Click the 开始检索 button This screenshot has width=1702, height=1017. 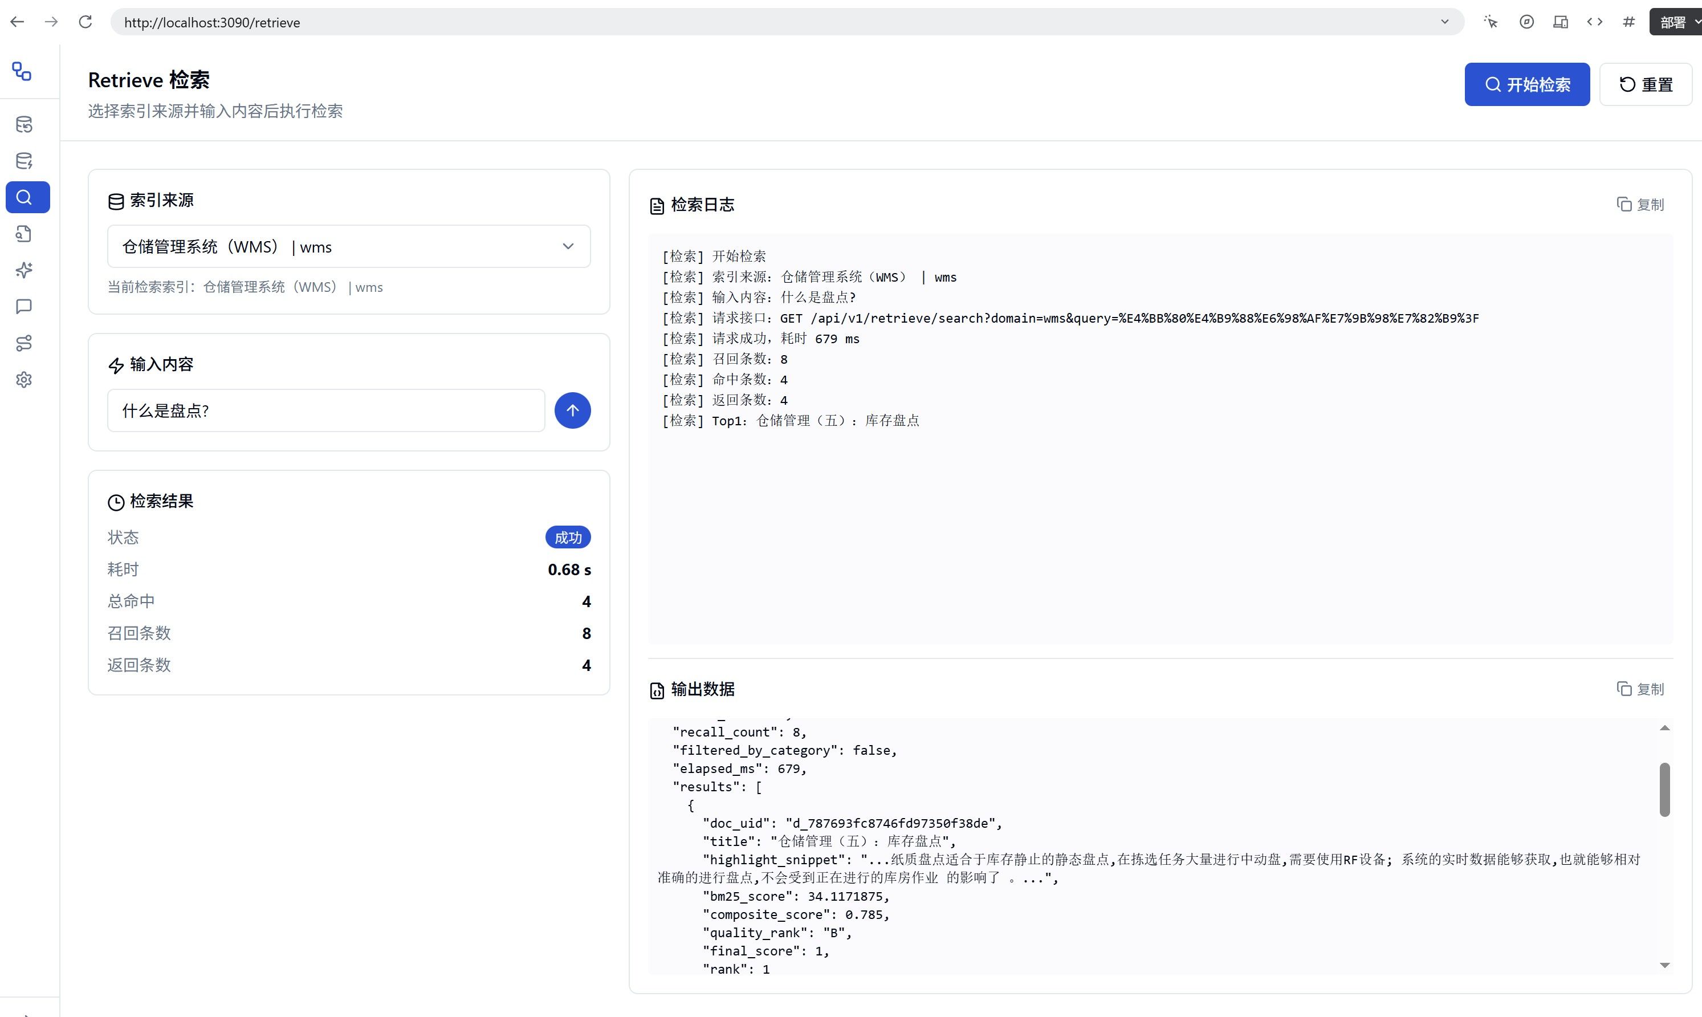(1526, 84)
